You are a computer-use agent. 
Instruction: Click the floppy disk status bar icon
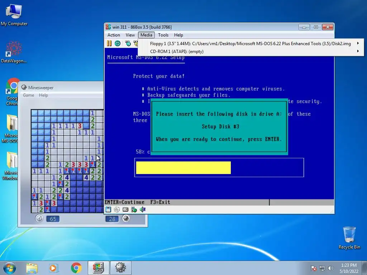click(108, 209)
